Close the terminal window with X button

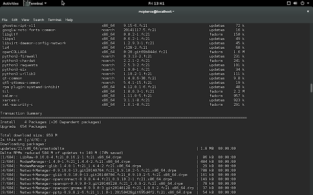coord(308,11)
